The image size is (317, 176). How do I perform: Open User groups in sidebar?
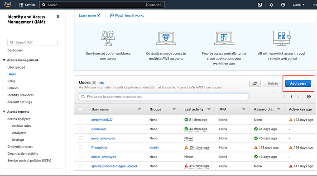pyautogui.click(x=16, y=67)
